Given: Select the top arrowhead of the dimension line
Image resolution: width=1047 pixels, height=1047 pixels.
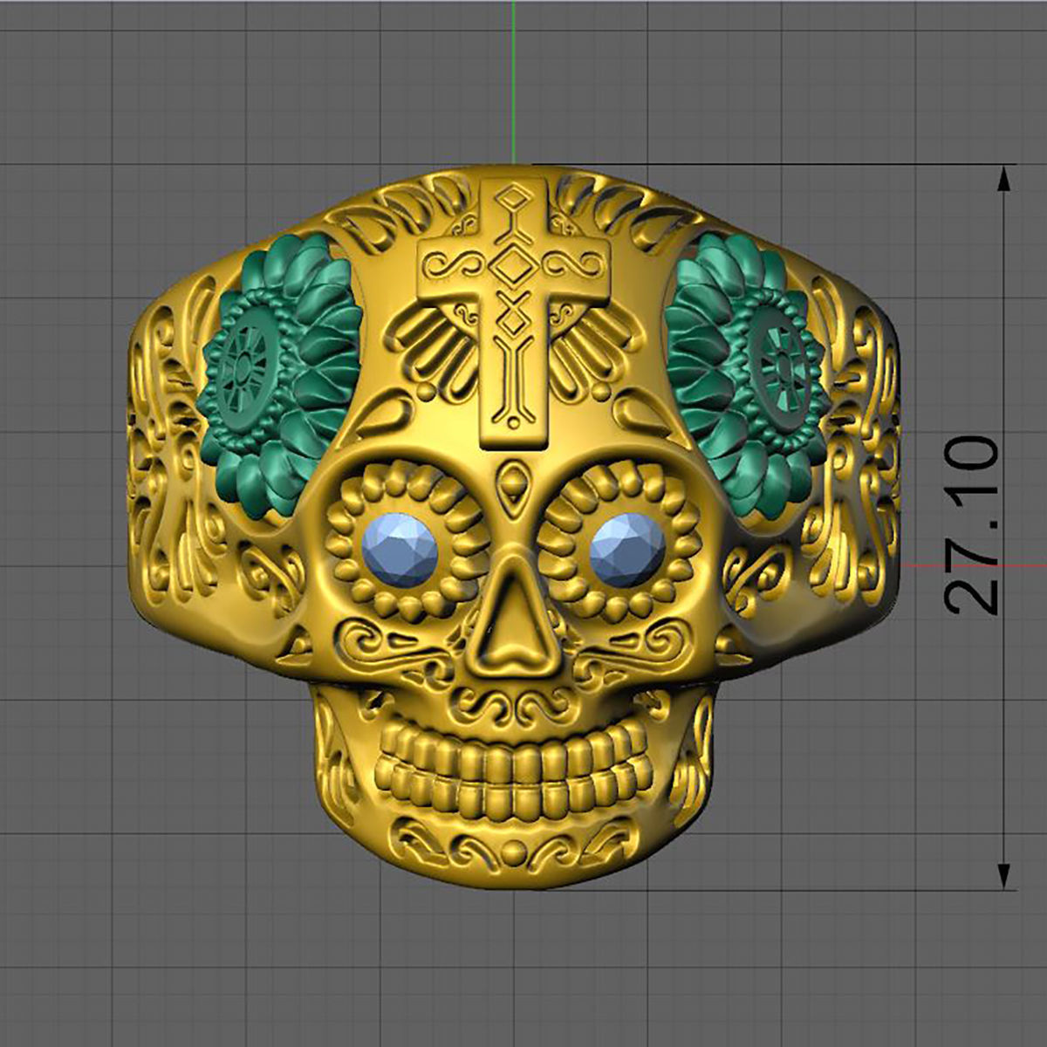Looking at the screenshot, I should coord(1004,179).
